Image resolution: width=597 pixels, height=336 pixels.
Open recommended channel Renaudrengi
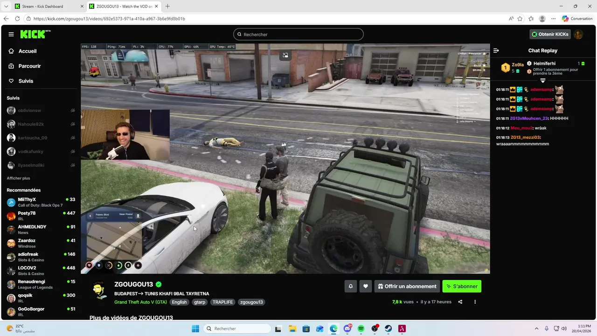coord(41,284)
